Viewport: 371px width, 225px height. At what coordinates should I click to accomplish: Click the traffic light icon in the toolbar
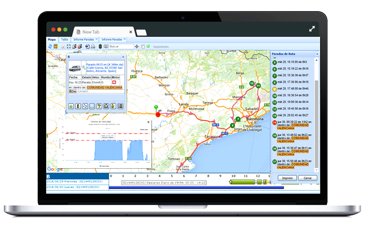100,46
